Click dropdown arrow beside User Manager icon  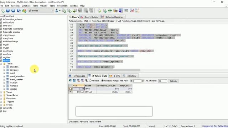(60, 10)
